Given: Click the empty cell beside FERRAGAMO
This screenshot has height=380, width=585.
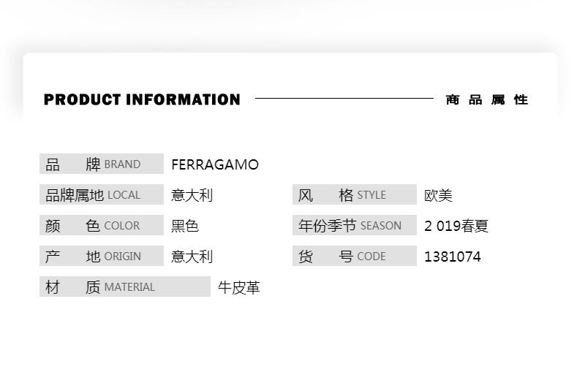Looking at the screenshot, I should click(x=409, y=164).
